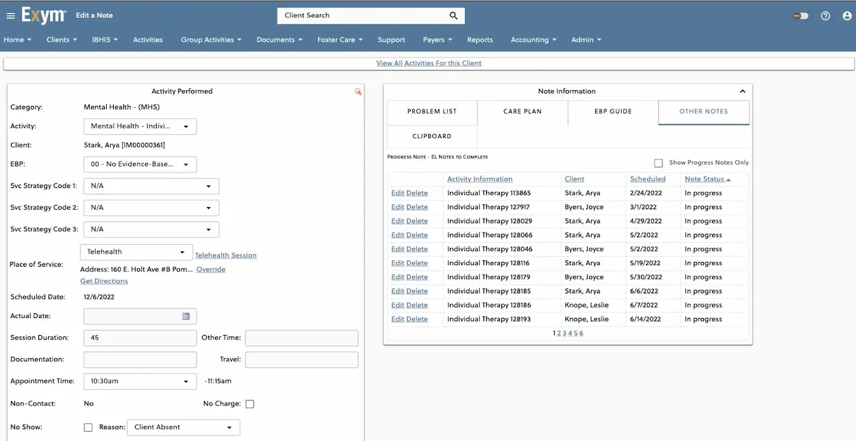Screen dimensions: 856x441
Task: Click the Client Search magnifier icon
Action: coord(453,15)
